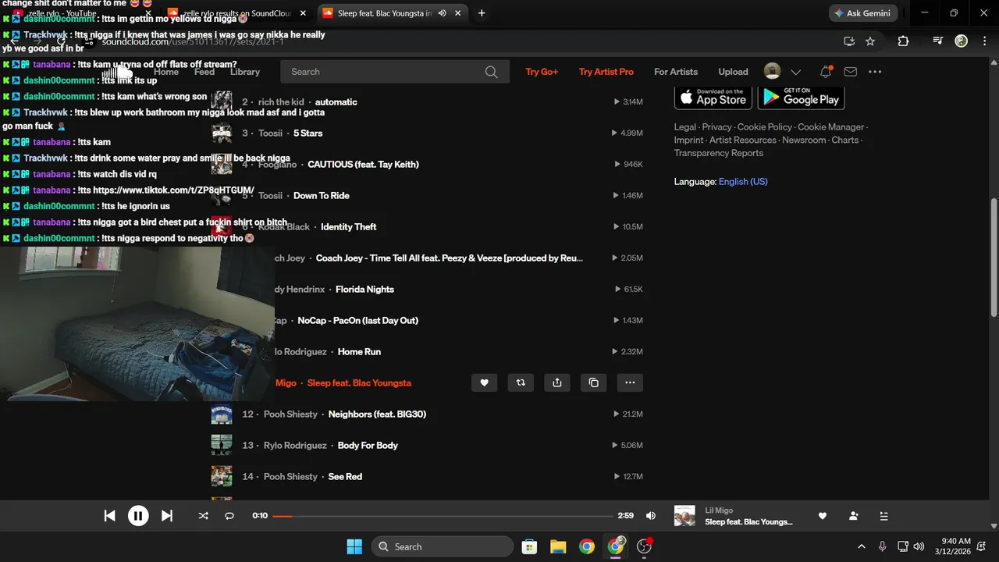999x562 pixels.
Task: Like Sleep feat. Blac Youngsta track row
Action: pos(484,382)
